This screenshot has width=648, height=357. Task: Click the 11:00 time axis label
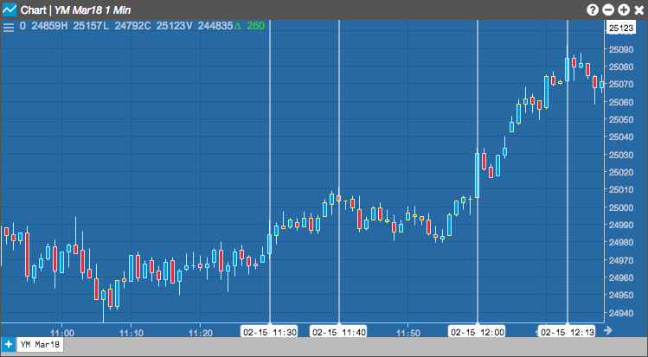62,333
